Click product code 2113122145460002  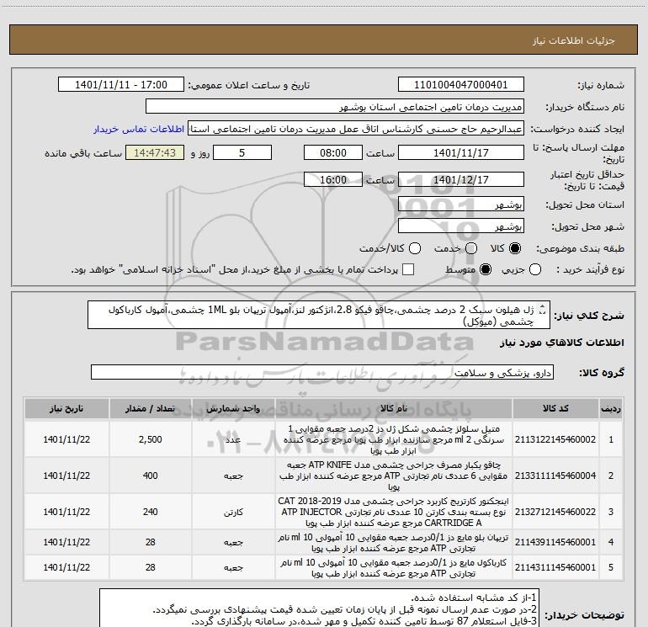coord(555,439)
